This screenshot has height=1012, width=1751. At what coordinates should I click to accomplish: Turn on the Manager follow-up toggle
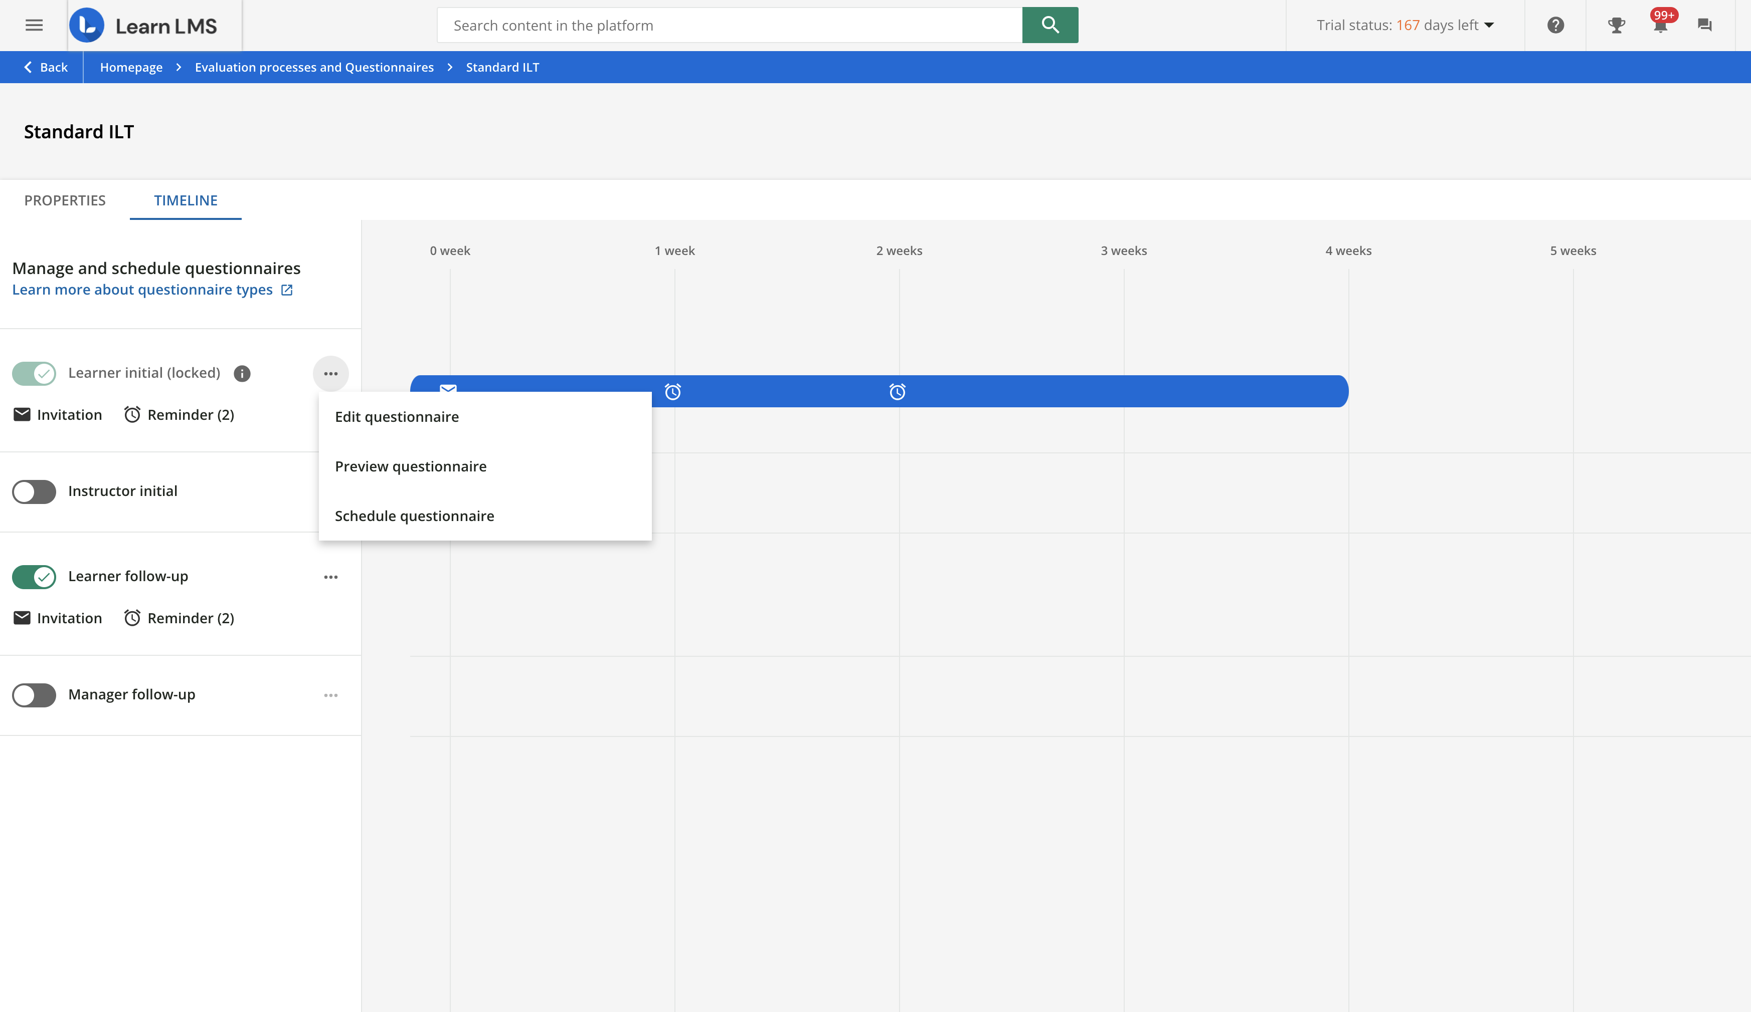(x=34, y=695)
